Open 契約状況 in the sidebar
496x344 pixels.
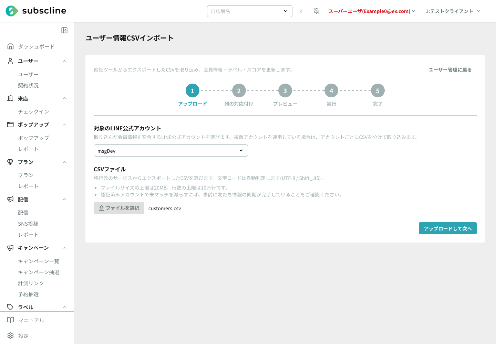(x=29, y=85)
